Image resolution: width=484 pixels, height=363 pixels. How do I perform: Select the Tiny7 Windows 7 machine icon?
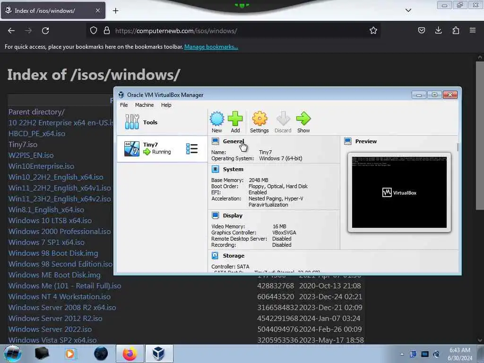(132, 148)
